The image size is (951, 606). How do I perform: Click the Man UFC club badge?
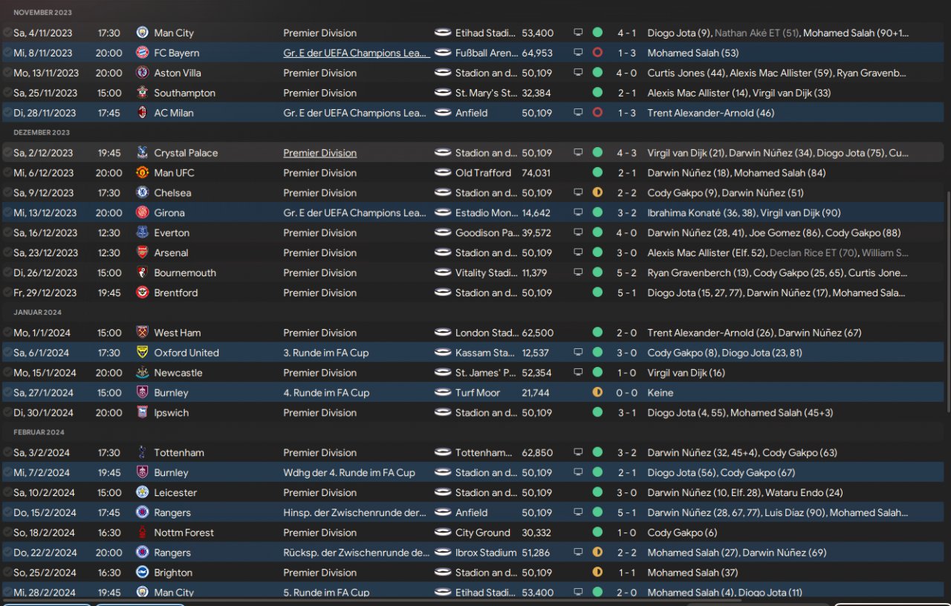[143, 173]
